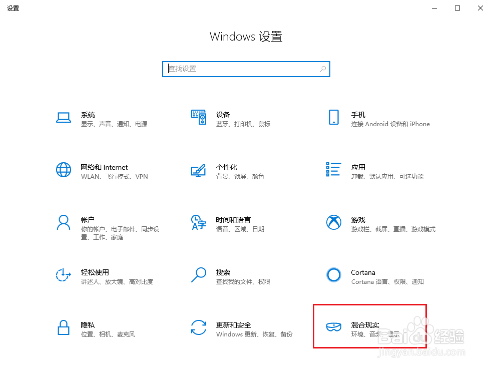Open the 游戏 category label

358,220
